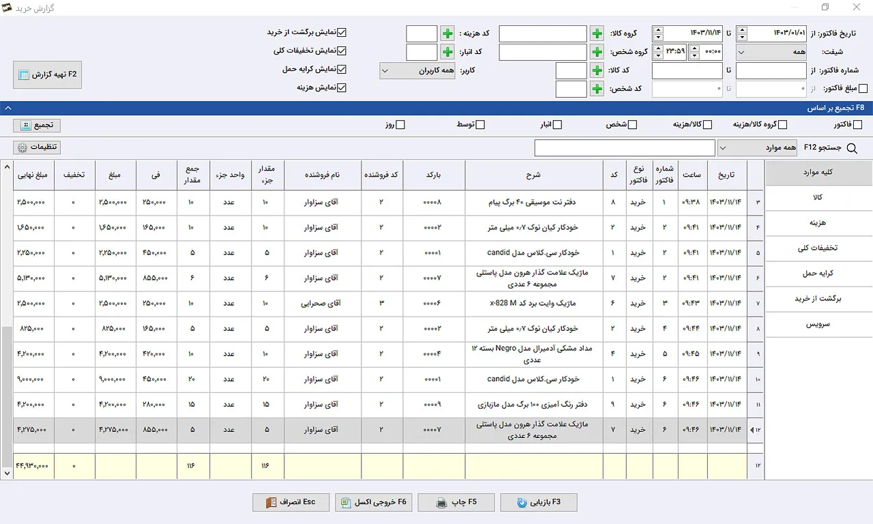Click into the search text field
Viewport: 873px width, 524px height.
point(625,147)
